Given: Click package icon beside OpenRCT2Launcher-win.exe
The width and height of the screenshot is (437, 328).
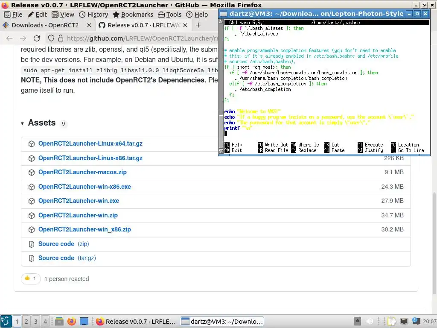Looking at the screenshot, I should 32,201.
